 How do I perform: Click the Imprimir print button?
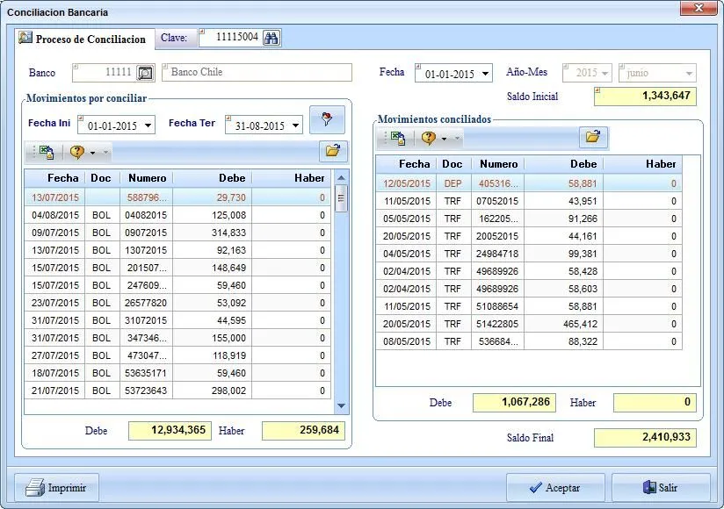click(59, 488)
